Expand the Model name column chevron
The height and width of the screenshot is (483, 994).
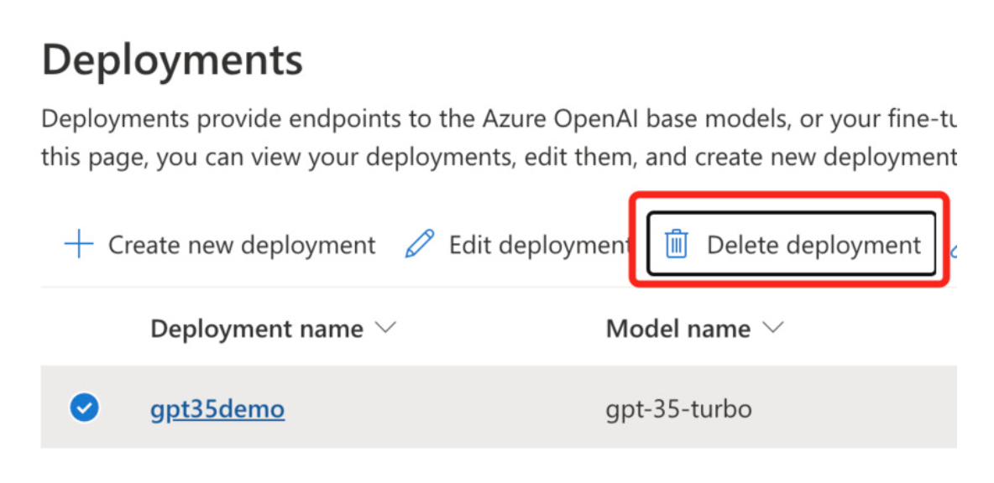point(772,329)
